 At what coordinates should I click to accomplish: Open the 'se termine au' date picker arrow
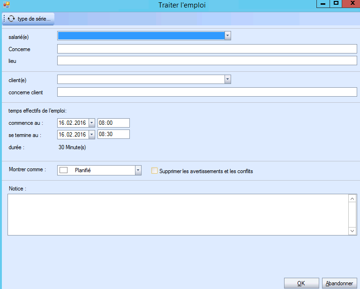click(91, 134)
